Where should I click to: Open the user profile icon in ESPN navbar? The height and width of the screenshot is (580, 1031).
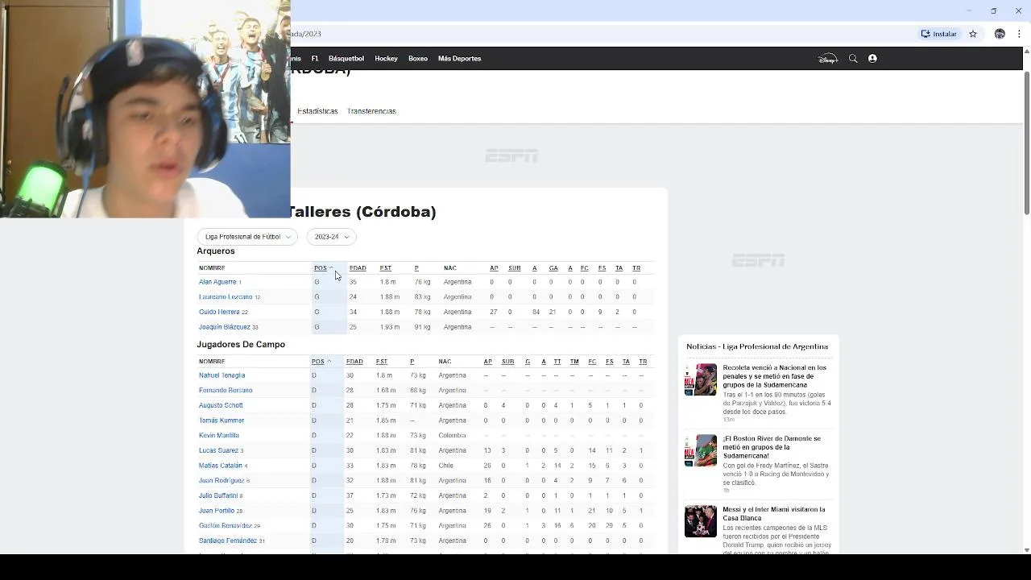click(x=872, y=59)
